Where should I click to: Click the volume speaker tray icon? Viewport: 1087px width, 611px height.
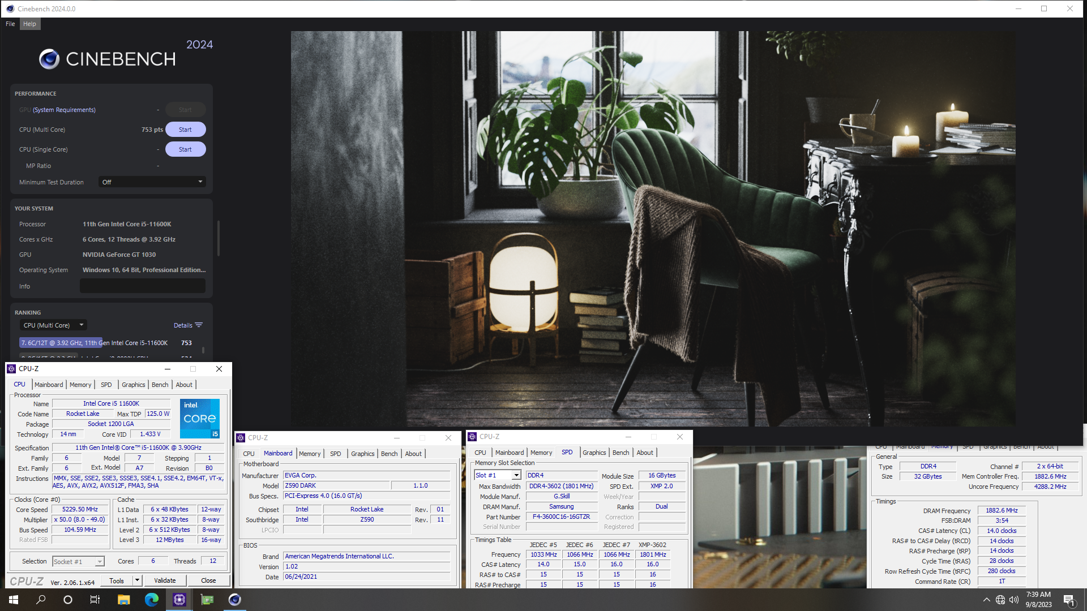pyautogui.click(x=1014, y=600)
